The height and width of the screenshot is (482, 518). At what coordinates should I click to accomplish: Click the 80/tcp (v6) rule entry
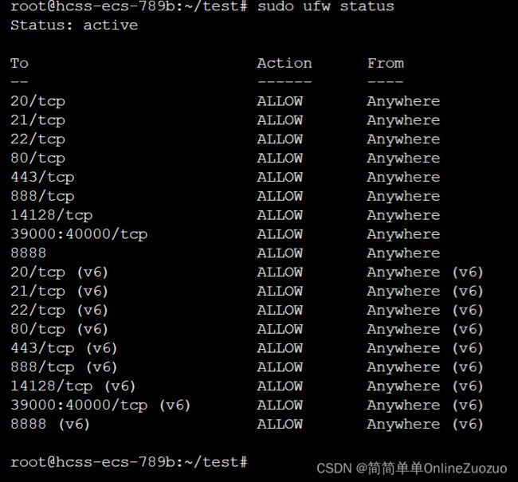click(x=59, y=329)
